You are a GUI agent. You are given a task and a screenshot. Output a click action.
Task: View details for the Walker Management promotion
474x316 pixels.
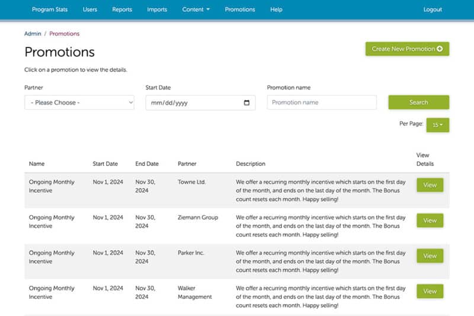(430, 291)
